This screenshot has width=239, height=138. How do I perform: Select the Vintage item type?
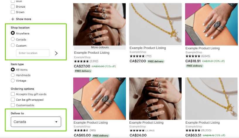coord(13,80)
